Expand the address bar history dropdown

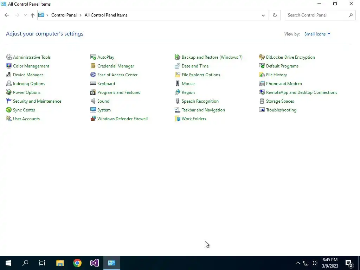point(263,15)
